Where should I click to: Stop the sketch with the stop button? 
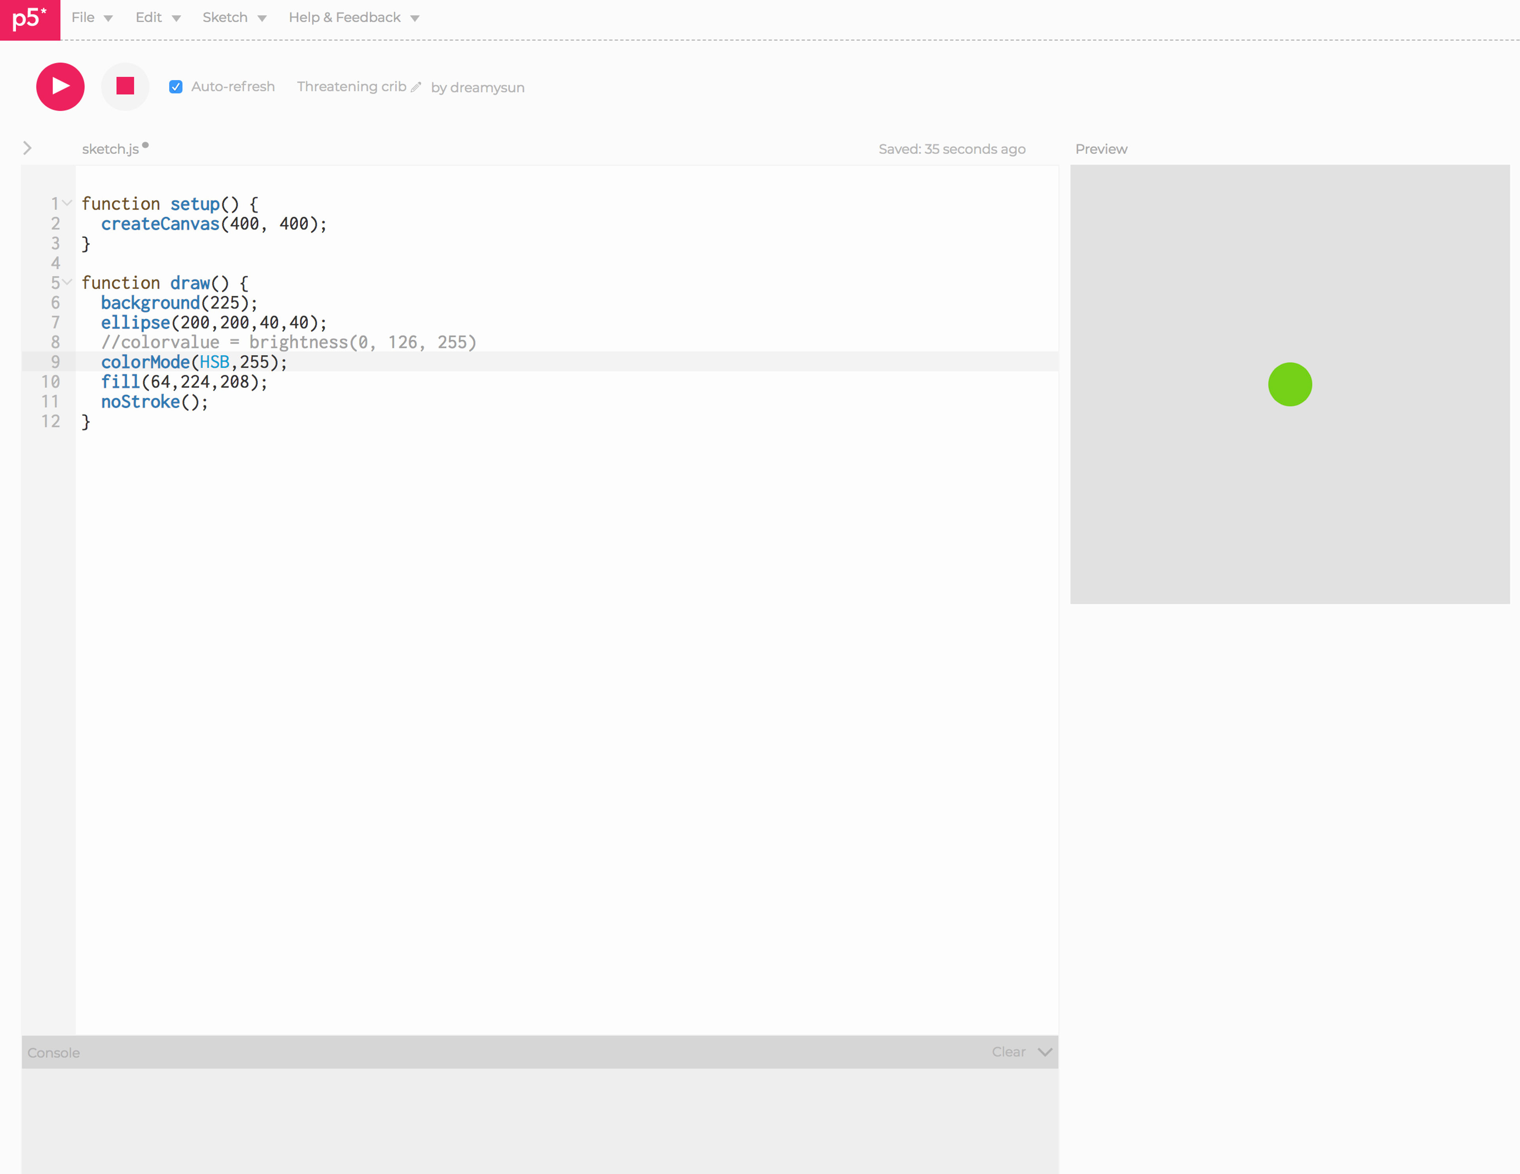click(125, 86)
